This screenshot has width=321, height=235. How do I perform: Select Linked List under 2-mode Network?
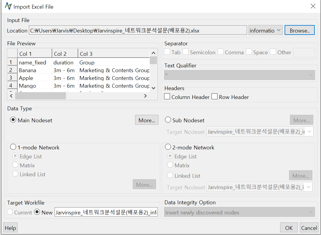170,175
